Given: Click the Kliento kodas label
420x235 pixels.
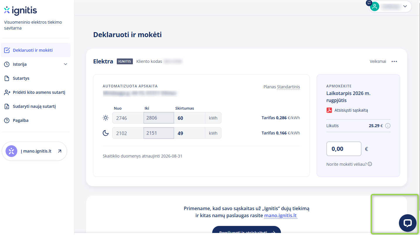Looking at the screenshot, I should point(149,61).
